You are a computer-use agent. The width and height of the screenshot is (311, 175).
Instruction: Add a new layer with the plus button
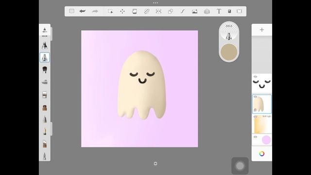262,30
